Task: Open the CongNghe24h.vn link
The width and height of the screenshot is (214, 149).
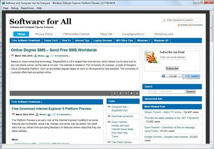Action: click(133, 34)
